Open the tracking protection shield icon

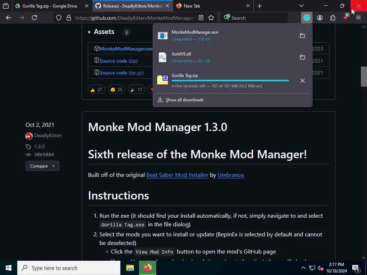pyautogui.click(x=58, y=18)
